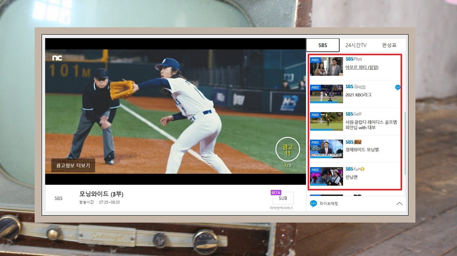Open the 편성표 schedule tab
The image size is (457, 256).
tap(389, 45)
